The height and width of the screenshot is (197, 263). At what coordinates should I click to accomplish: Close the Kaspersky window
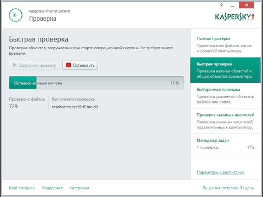247,5
